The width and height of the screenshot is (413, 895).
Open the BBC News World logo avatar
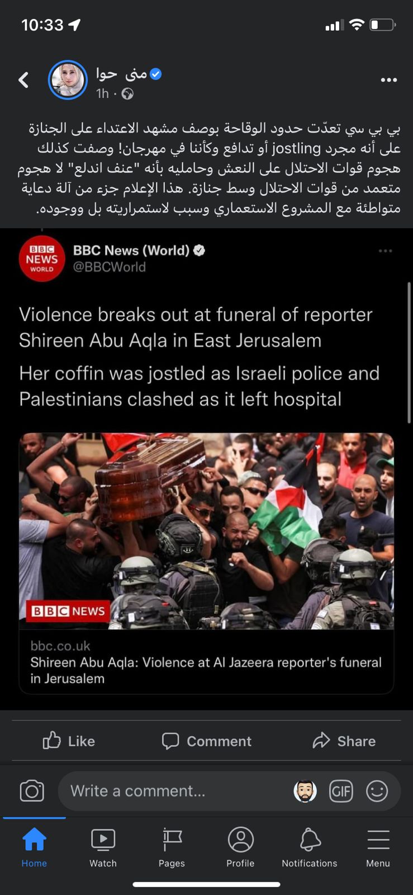pos(41,258)
